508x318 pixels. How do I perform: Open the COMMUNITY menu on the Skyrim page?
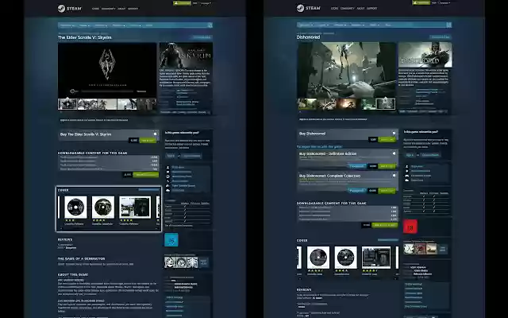click(x=108, y=9)
